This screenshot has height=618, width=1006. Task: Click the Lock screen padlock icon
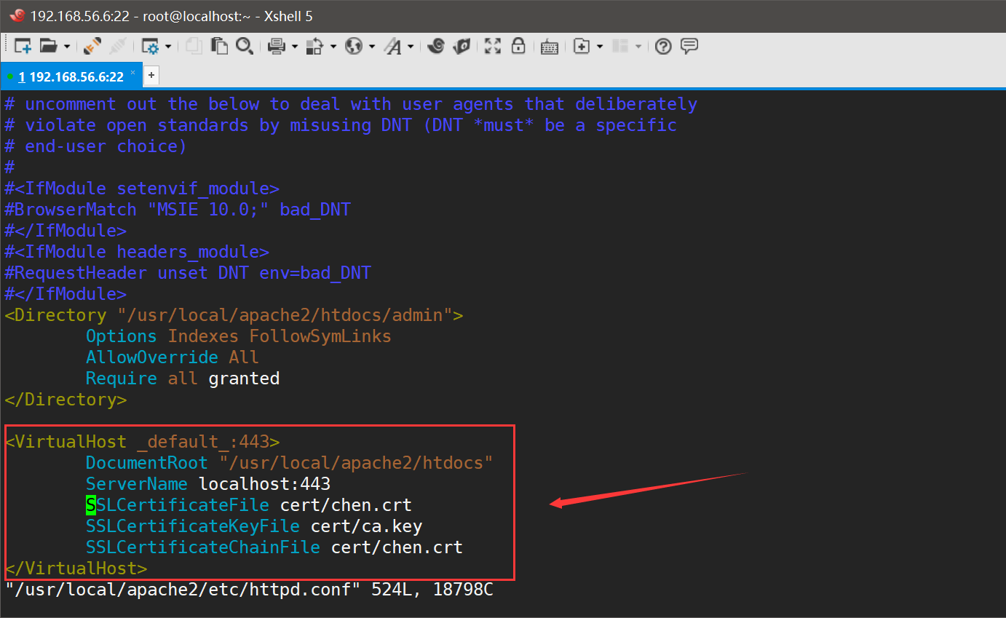click(518, 47)
